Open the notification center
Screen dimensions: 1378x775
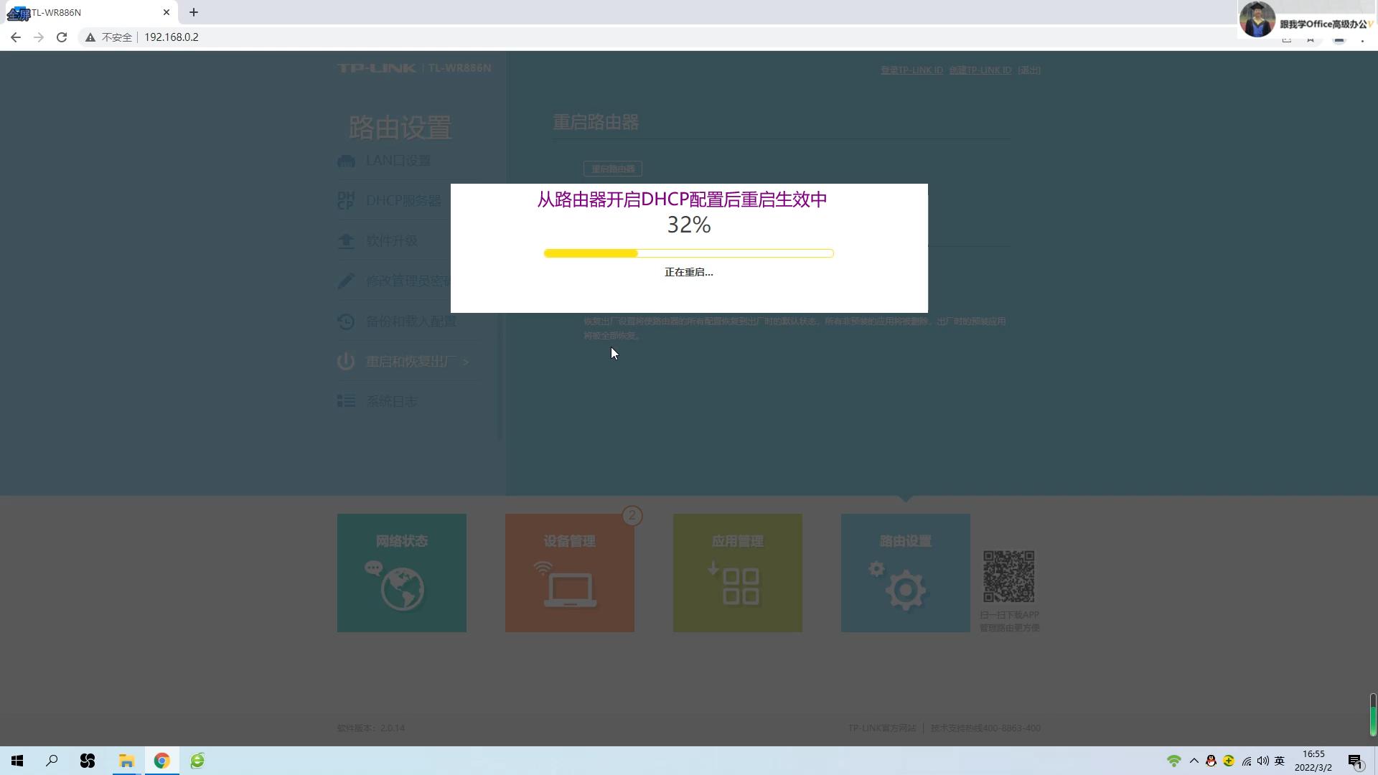[x=1354, y=760]
